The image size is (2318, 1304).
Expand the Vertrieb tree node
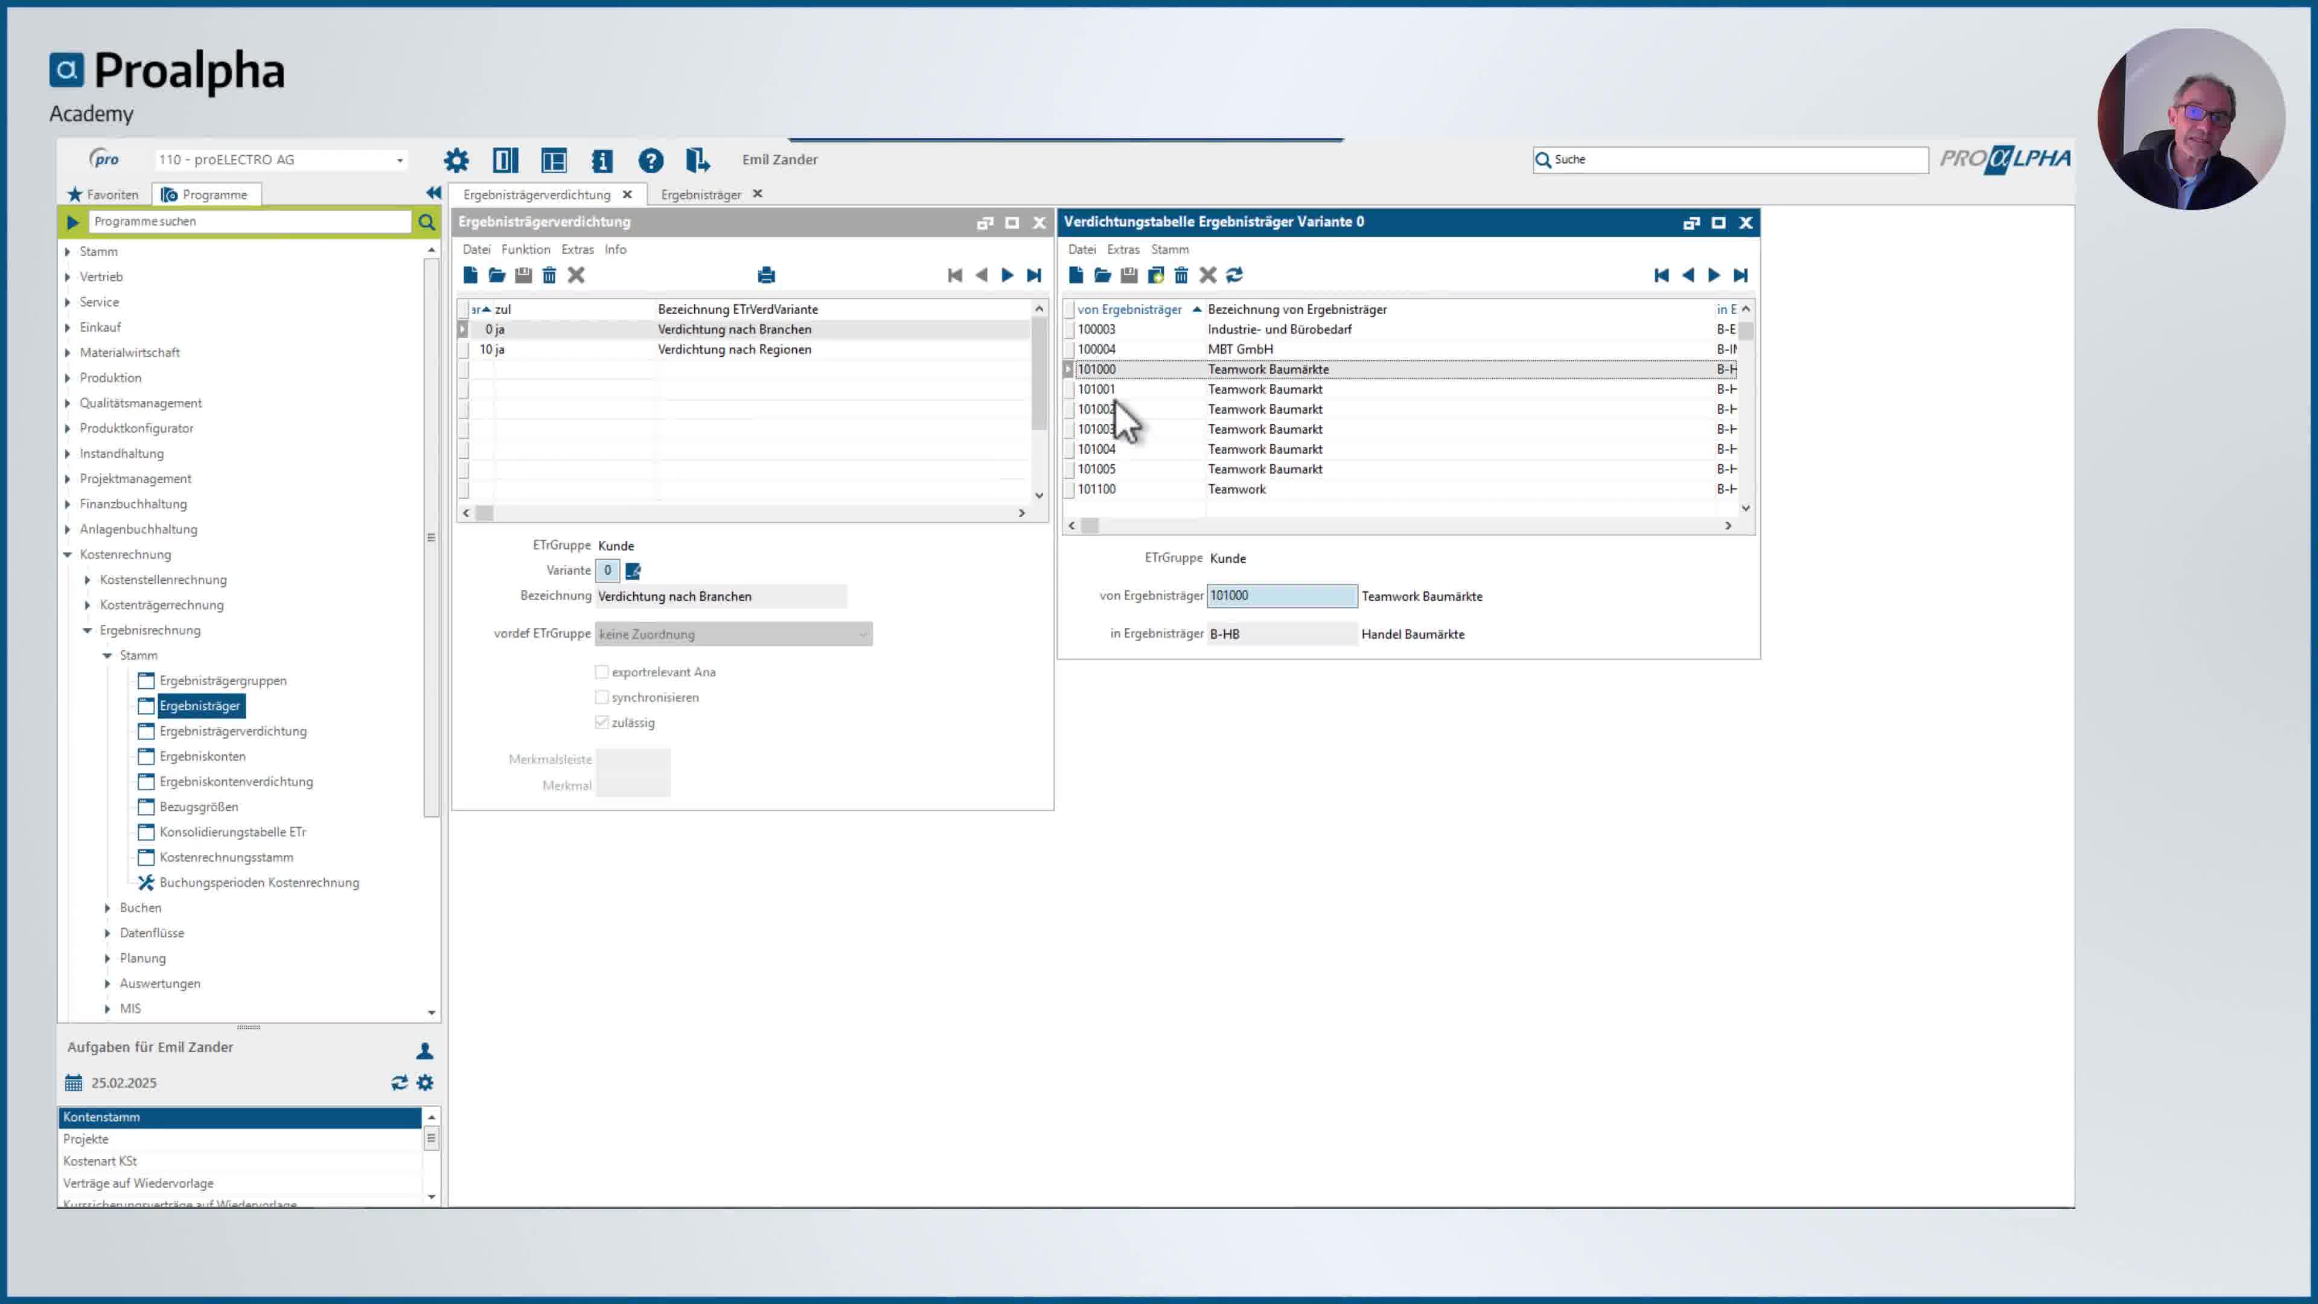(x=68, y=277)
